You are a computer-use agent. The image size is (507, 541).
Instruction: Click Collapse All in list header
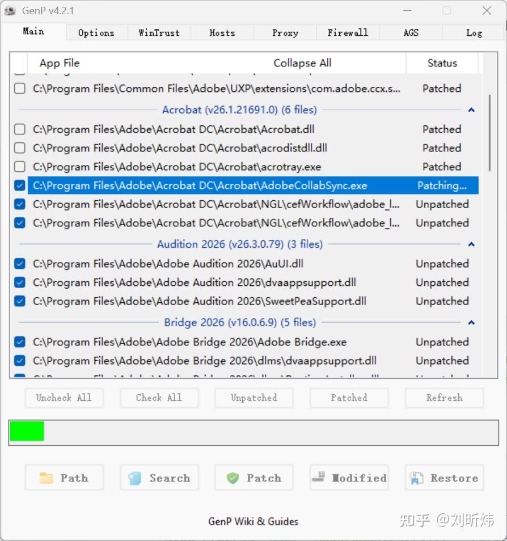point(302,63)
